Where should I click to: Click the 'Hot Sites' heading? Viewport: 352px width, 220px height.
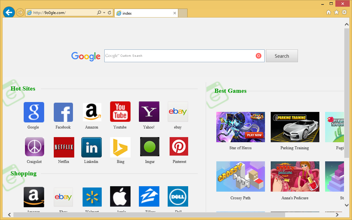(23, 89)
